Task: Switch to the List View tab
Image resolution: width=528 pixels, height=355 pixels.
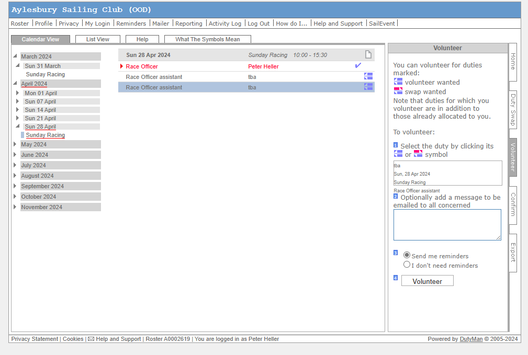Action: pyautogui.click(x=98, y=39)
